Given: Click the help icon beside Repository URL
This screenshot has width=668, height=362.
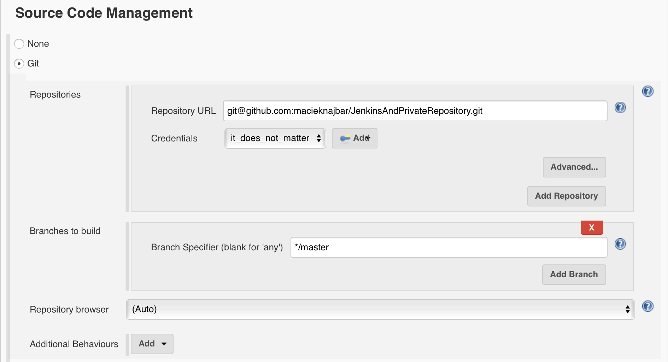Looking at the screenshot, I should point(620,107).
